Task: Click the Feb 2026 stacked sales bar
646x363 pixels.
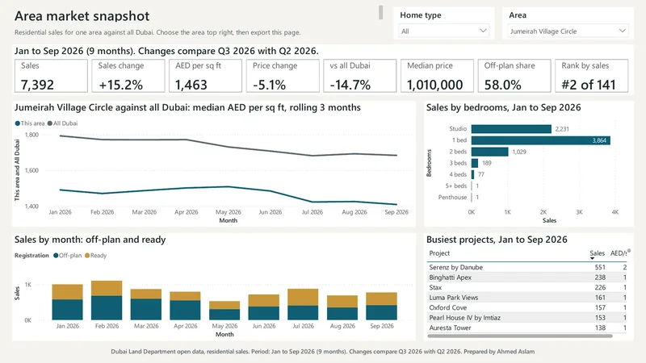Action: (107, 300)
